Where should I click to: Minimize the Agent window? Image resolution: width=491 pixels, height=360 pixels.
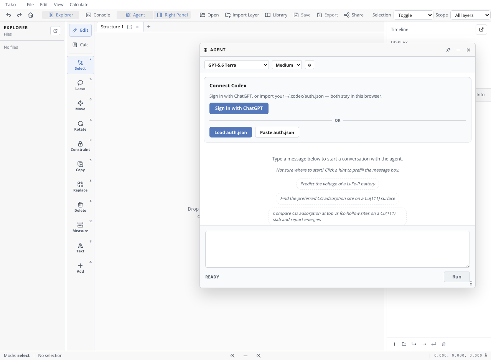[458, 50]
